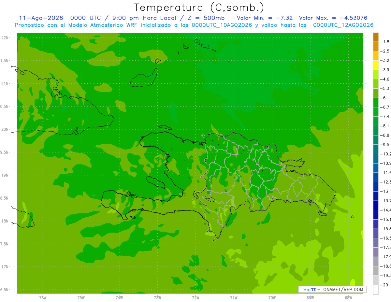Screen dimensions: 391x302
Task: Choose colorbar swatch between -10.2 and -10.9
Action: tap(376, 158)
